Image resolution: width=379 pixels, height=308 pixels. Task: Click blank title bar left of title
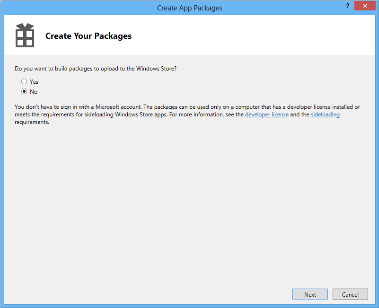(x=71, y=8)
